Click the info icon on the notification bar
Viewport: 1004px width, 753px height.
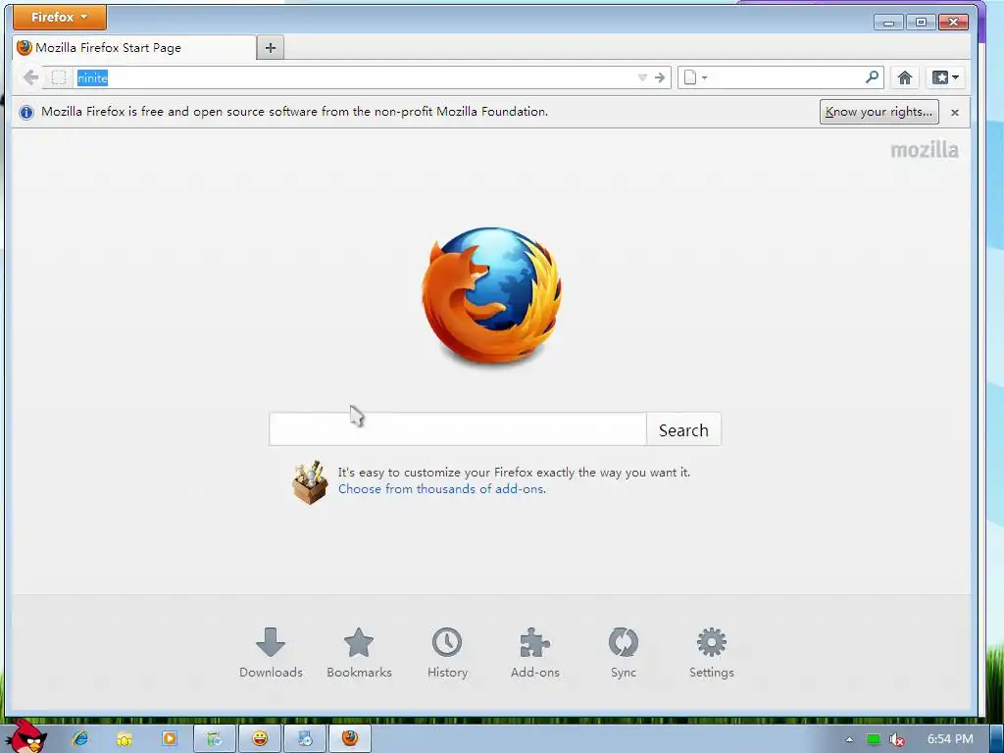tap(26, 113)
